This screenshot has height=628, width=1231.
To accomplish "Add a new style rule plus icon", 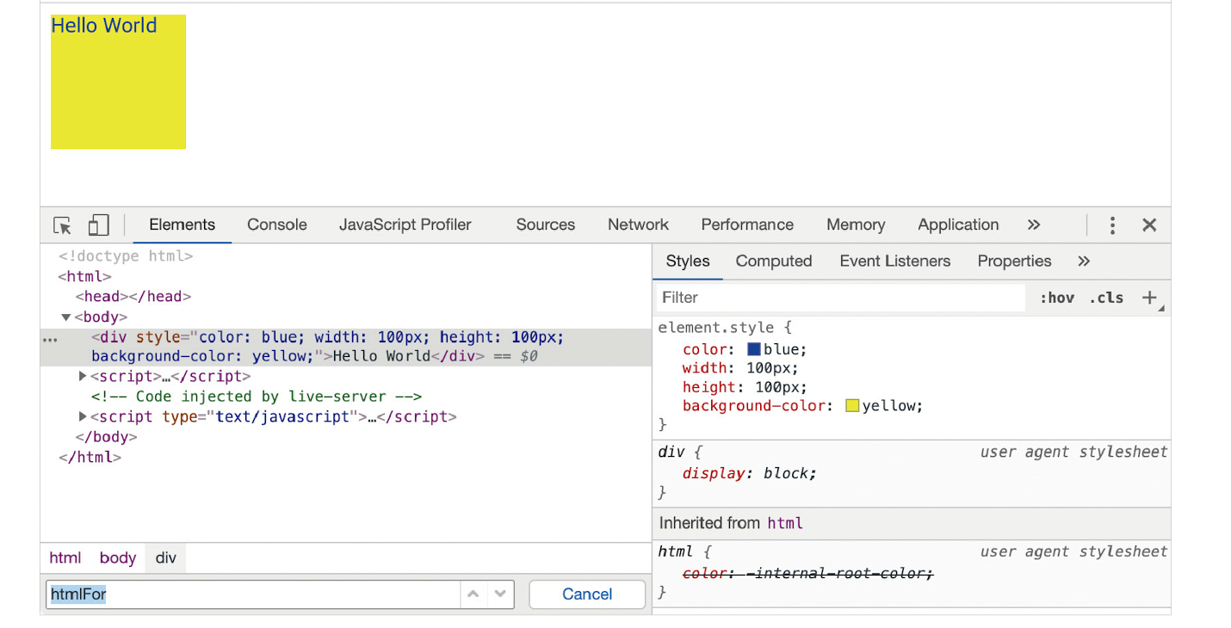I will click(1149, 298).
